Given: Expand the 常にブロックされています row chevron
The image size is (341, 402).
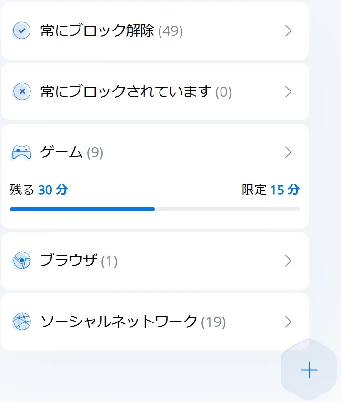Looking at the screenshot, I should [x=288, y=91].
